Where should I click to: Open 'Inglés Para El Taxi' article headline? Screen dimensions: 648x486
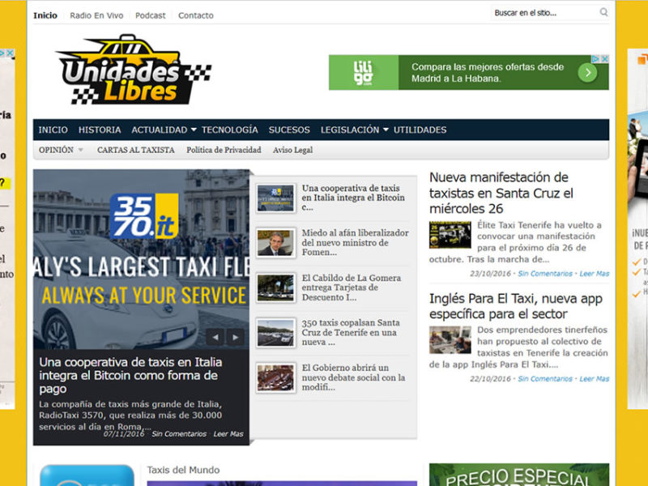pos(516,306)
